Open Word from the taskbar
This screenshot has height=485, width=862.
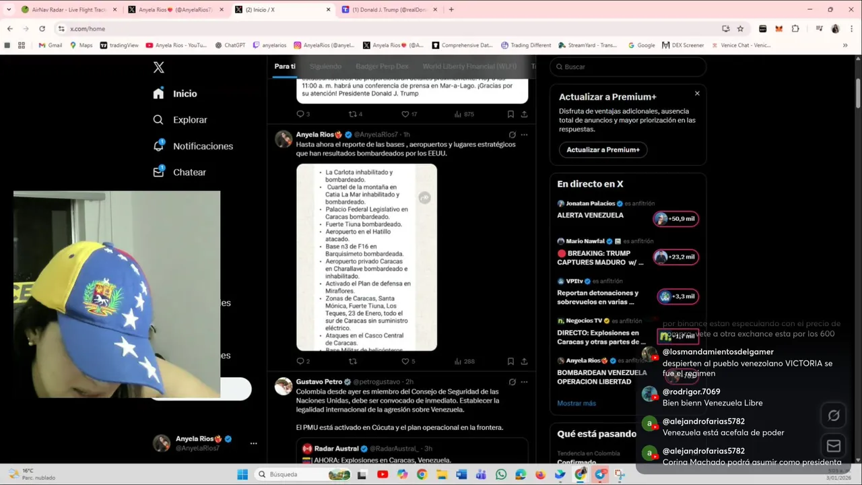click(461, 474)
